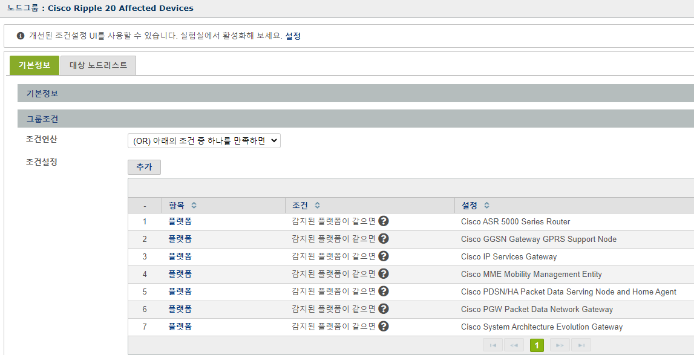Select 'Cisco PGW Packet Data Network Gateway' text
The width and height of the screenshot is (694, 355).
tap(537, 309)
